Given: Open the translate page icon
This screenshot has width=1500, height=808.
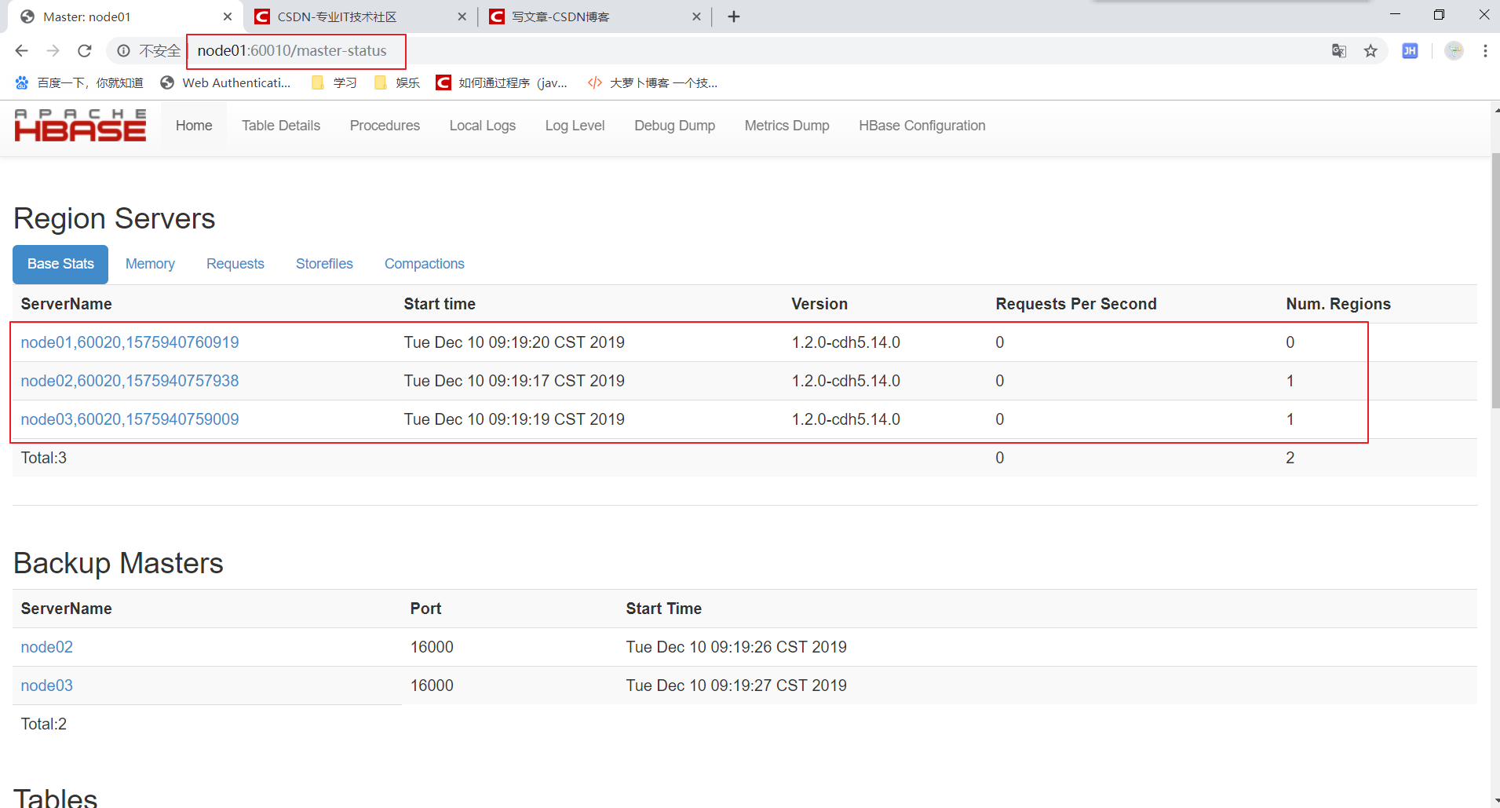Looking at the screenshot, I should (1339, 51).
